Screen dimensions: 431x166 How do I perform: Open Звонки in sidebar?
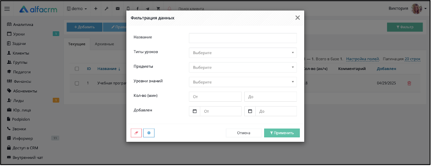16,129
